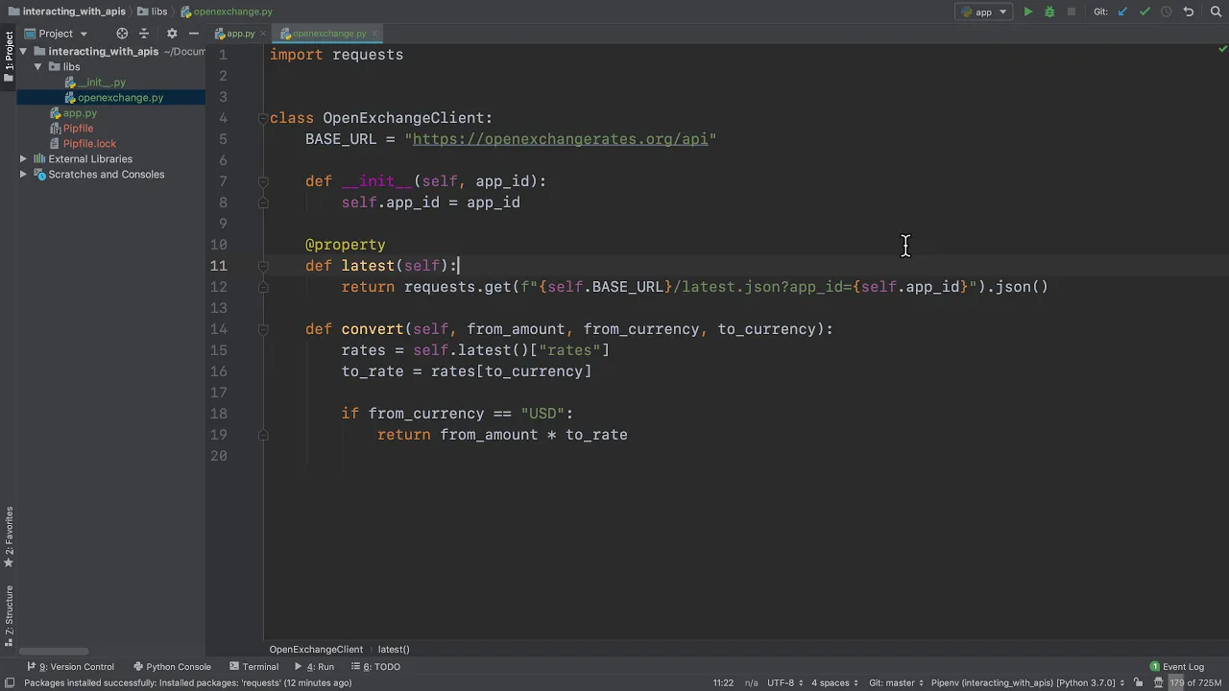Open the Terminal tool window
The width and height of the screenshot is (1229, 691).
coord(253,666)
